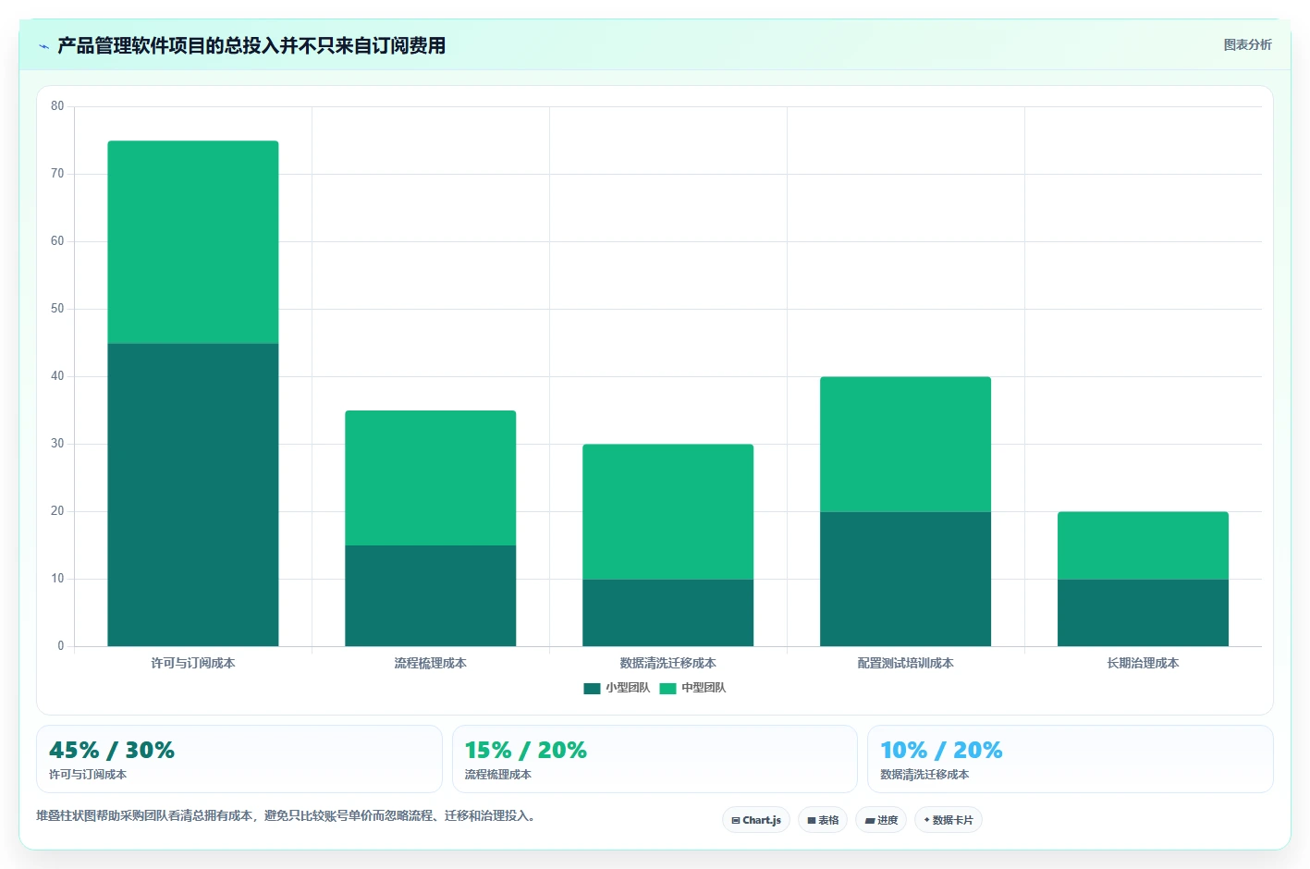Screen dimensions: 1310x869
Task: Click the 小型团队 bar segment for 数据清洗迁移成本
Action: point(668,613)
